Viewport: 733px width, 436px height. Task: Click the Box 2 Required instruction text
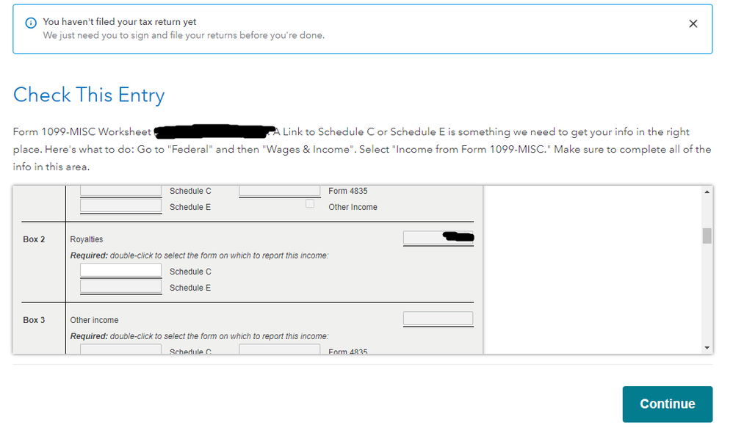point(199,255)
